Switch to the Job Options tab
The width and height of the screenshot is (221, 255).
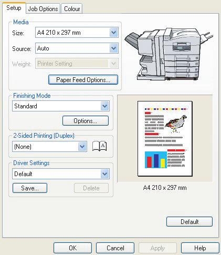(43, 9)
